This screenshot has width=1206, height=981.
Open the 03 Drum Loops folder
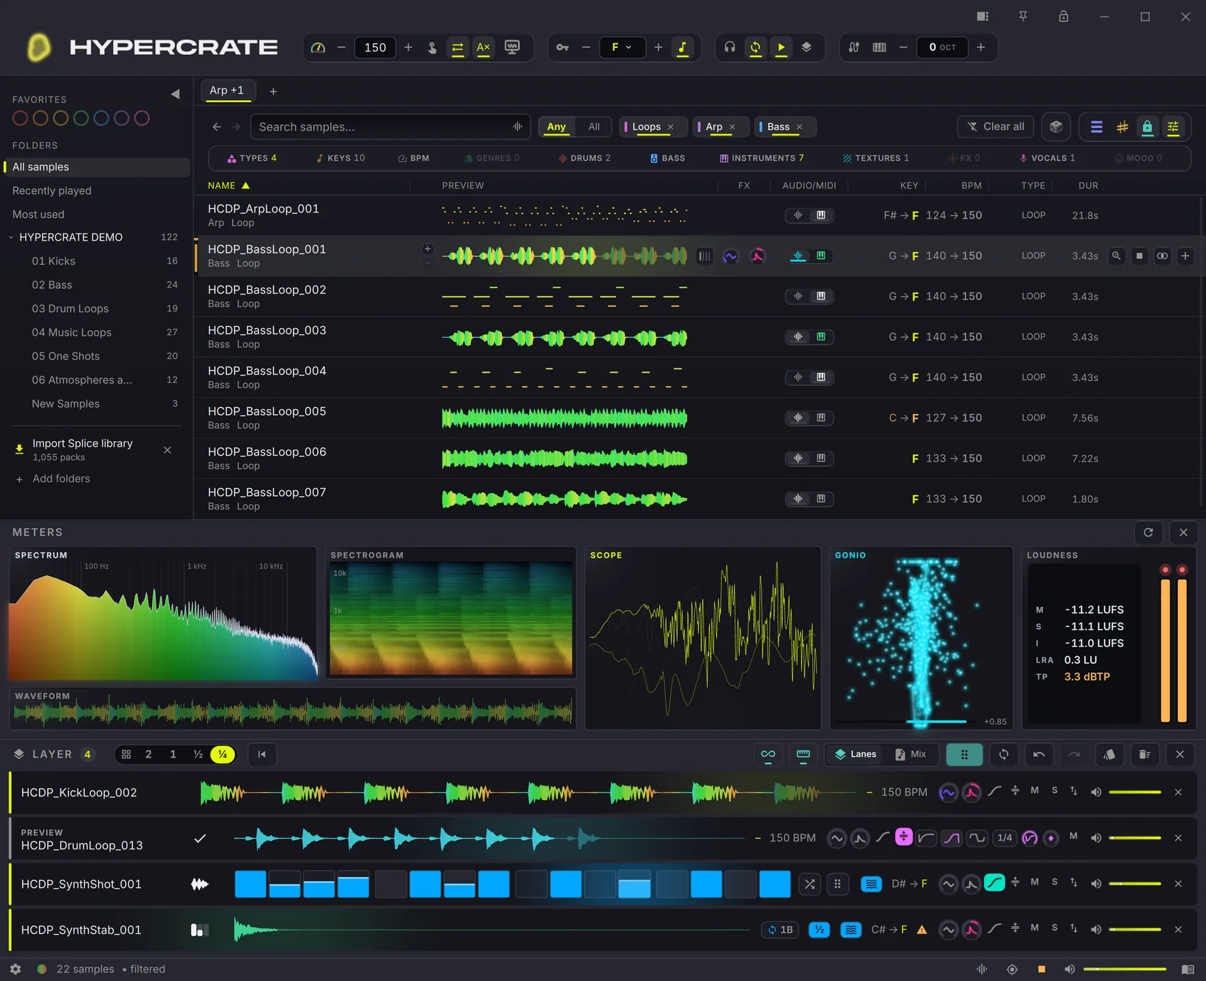pyautogui.click(x=70, y=309)
